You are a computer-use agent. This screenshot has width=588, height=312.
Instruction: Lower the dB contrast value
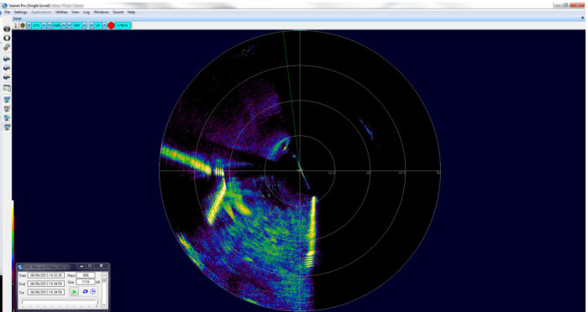pyautogui.click(x=50, y=25)
